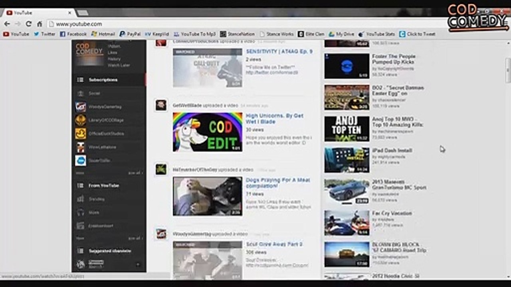Play the SENSITIVITY Call of Duty thumbnail
511x287 pixels.
click(208, 68)
